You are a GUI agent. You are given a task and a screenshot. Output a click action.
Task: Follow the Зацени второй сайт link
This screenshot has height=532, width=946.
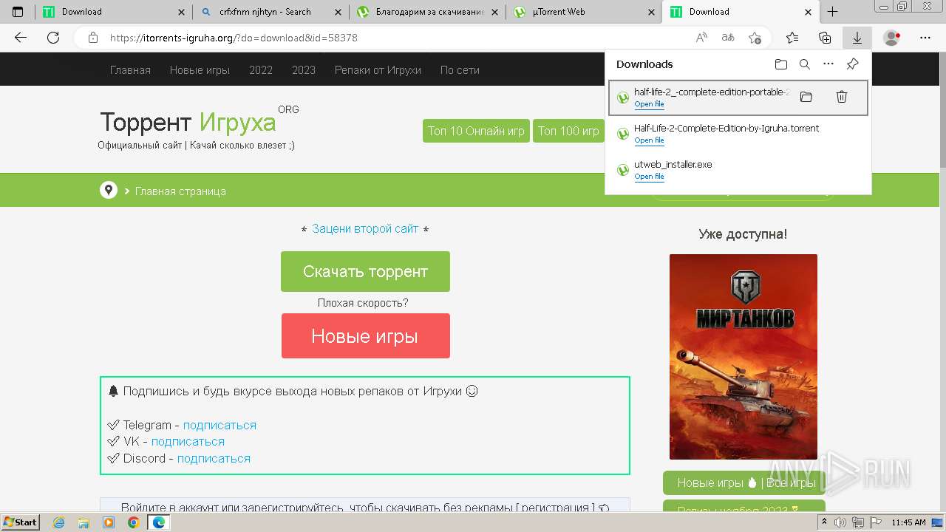coord(365,229)
